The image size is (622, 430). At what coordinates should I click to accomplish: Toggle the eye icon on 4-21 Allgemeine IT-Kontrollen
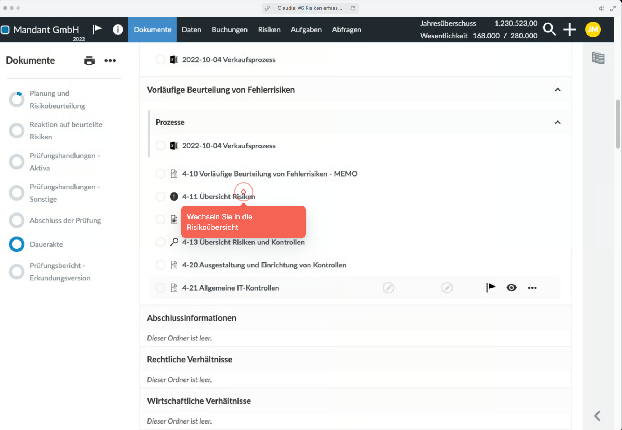(511, 288)
